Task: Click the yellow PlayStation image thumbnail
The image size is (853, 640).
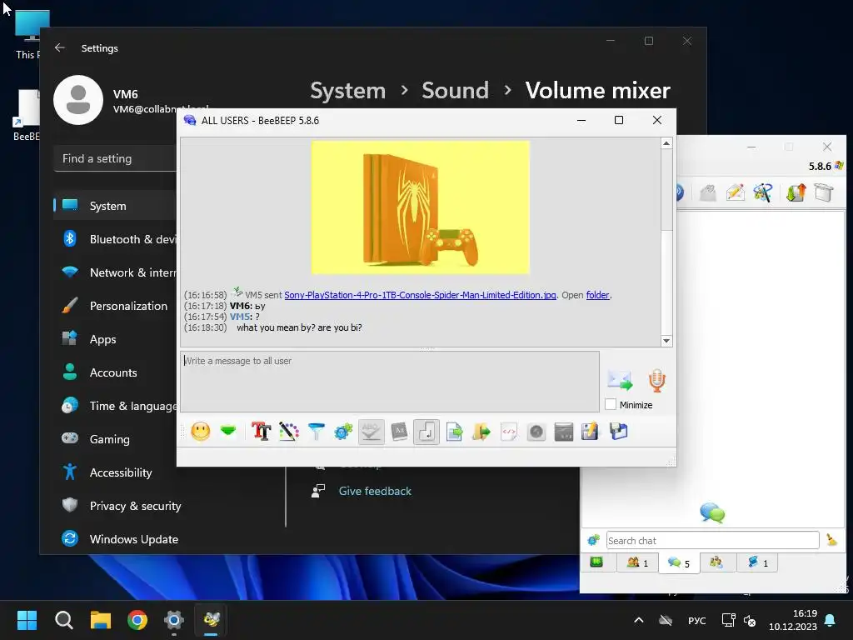Action: (x=420, y=207)
